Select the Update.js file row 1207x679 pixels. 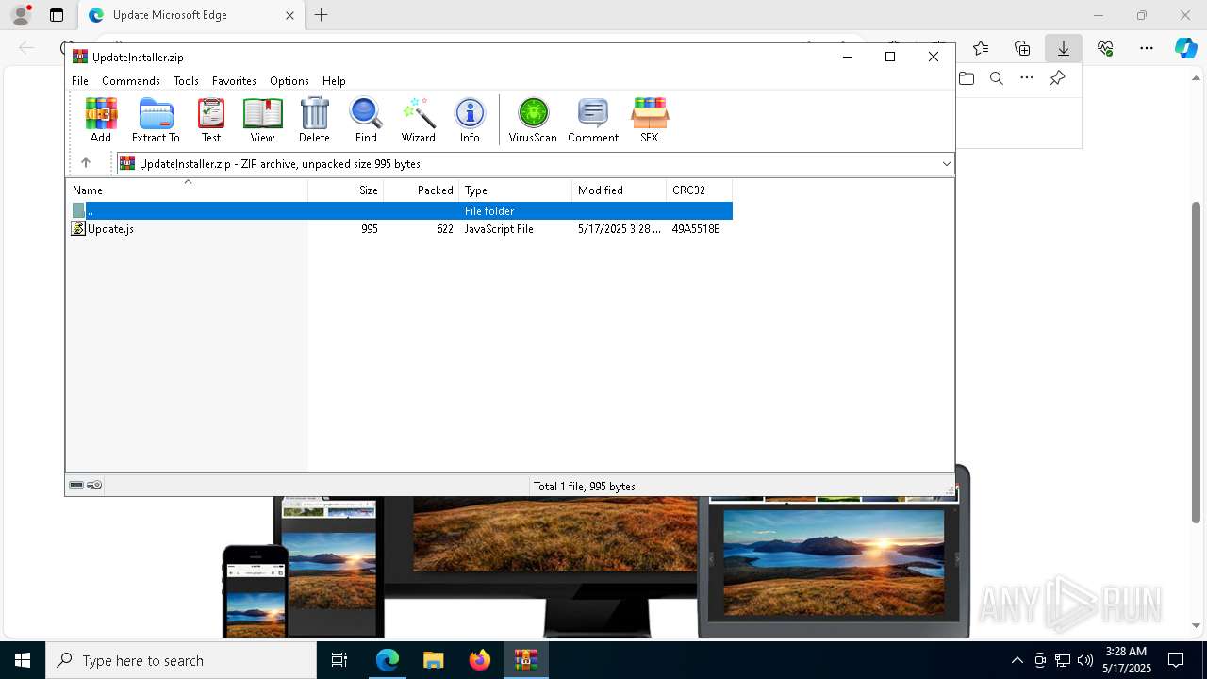click(400, 229)
